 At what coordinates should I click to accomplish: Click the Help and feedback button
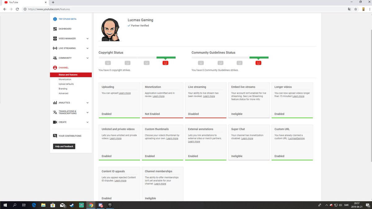click(x=64, y=146)
